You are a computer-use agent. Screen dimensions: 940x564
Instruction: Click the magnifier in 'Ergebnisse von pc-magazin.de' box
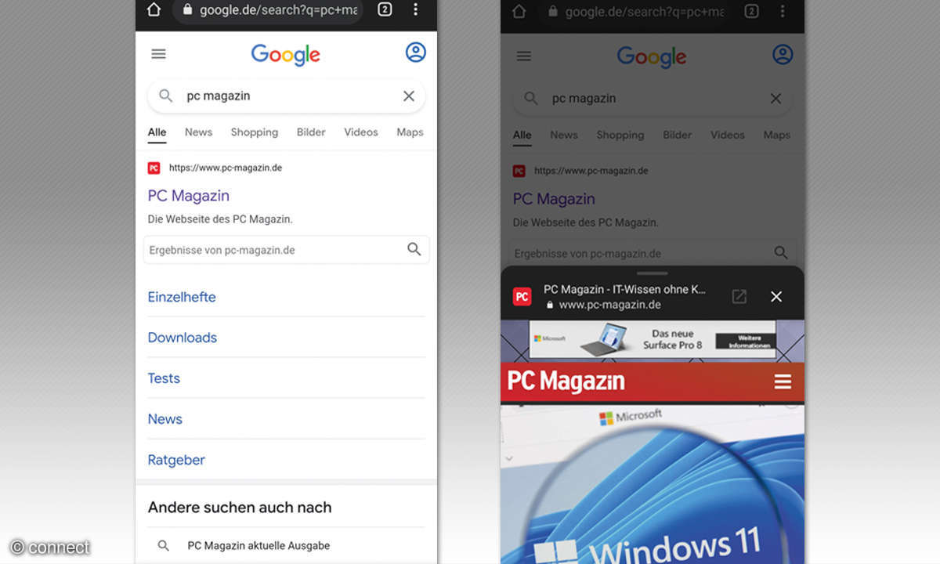(x=414, y=249)
